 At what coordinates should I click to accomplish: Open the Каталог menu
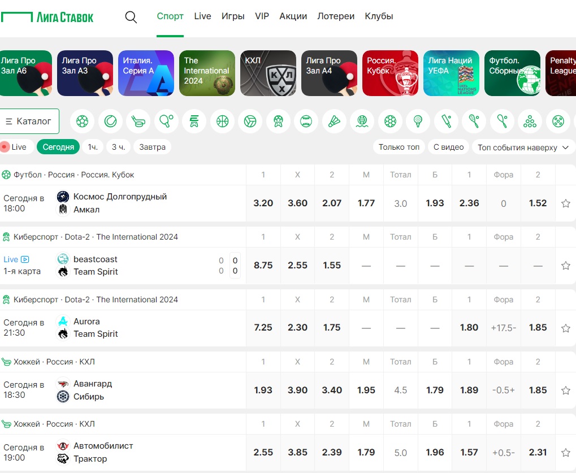coord(29,121)
